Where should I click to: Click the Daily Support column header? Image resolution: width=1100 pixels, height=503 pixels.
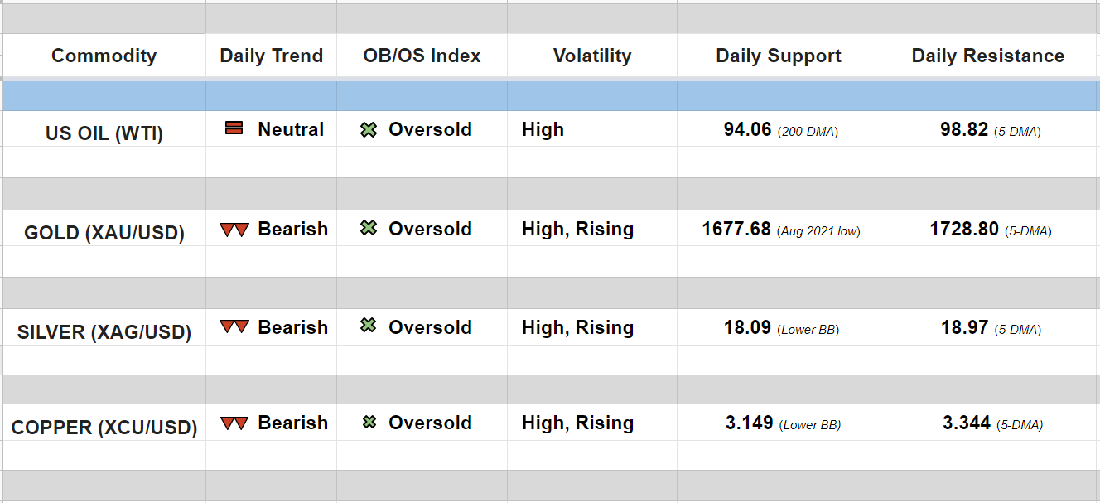778,56
